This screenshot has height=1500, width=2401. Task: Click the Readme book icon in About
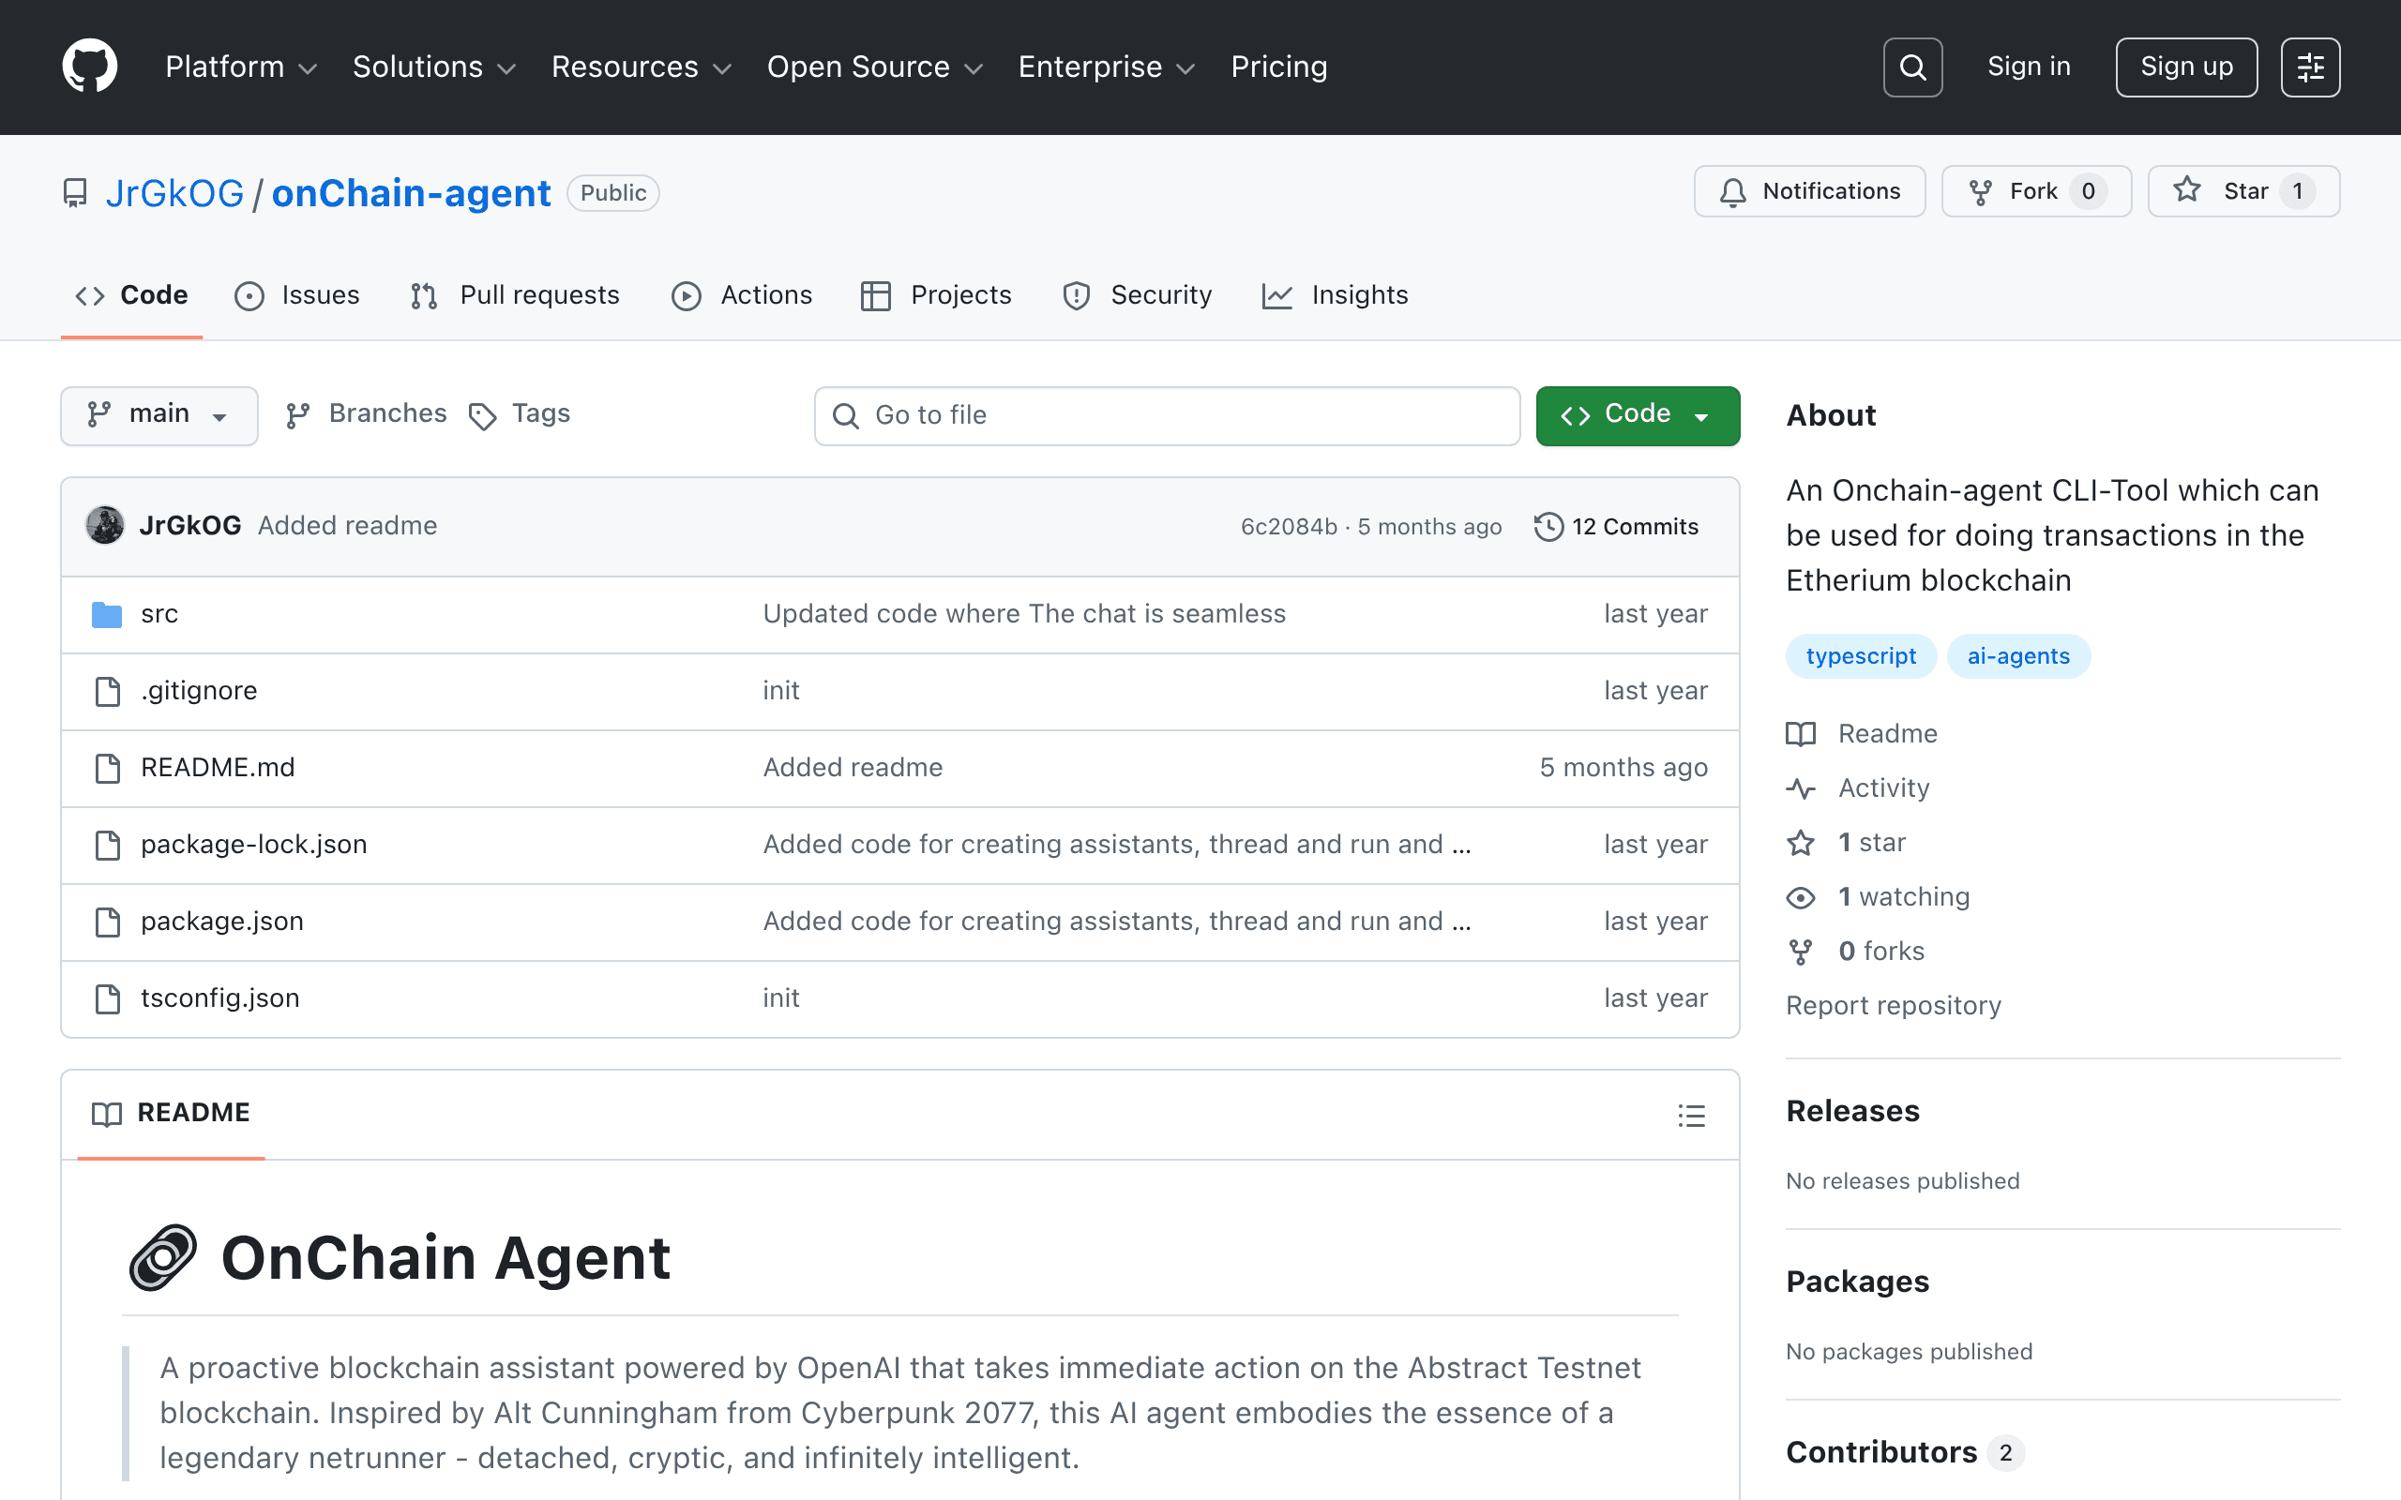tap(1801, 734)
